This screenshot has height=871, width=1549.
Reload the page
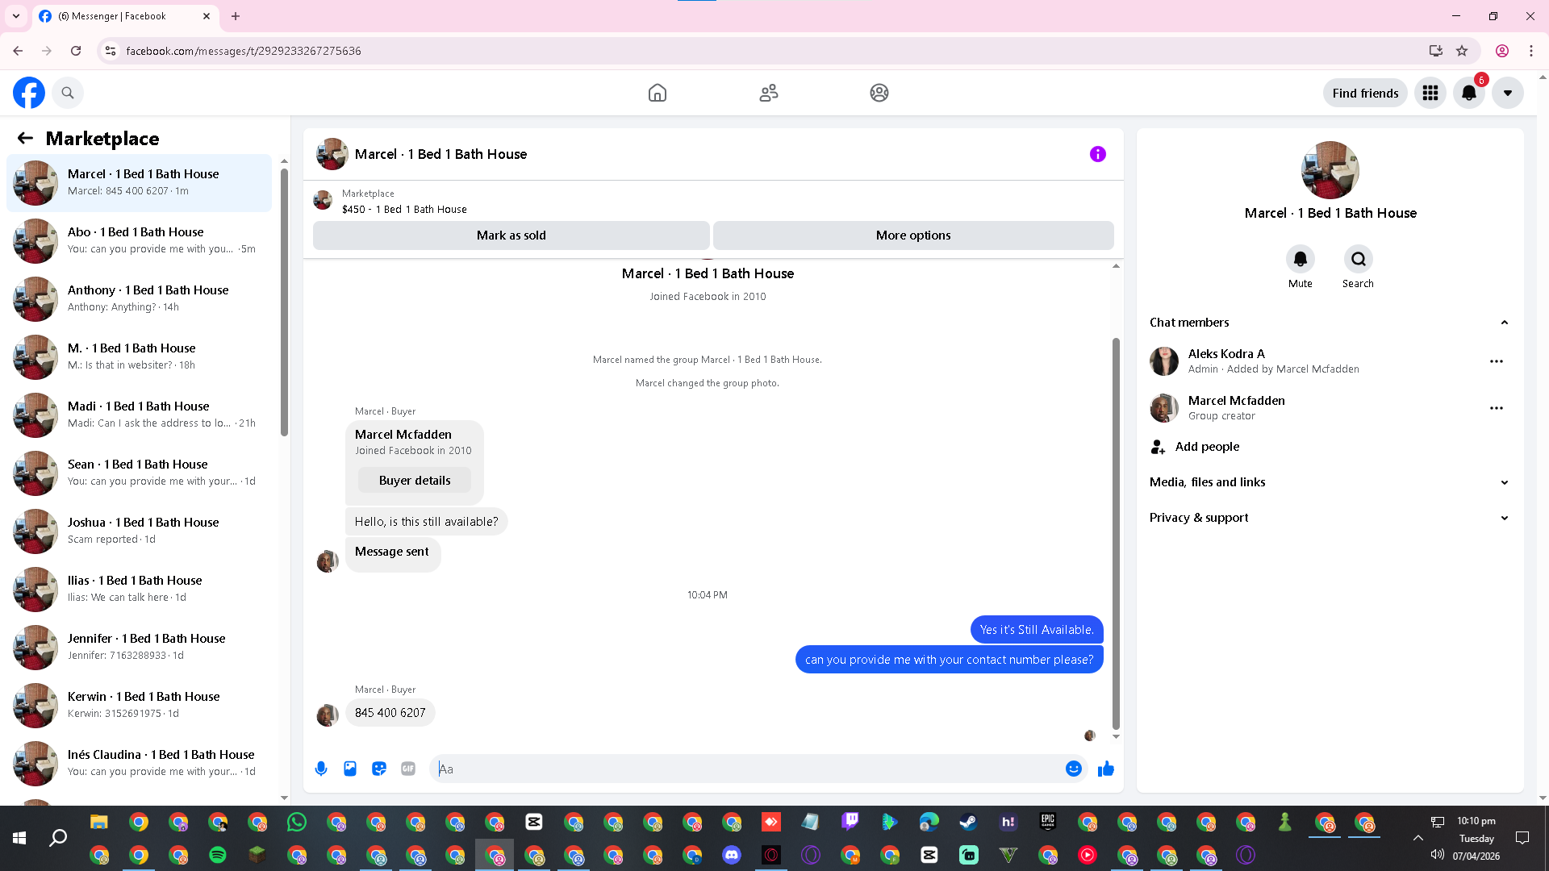point(76,51)
